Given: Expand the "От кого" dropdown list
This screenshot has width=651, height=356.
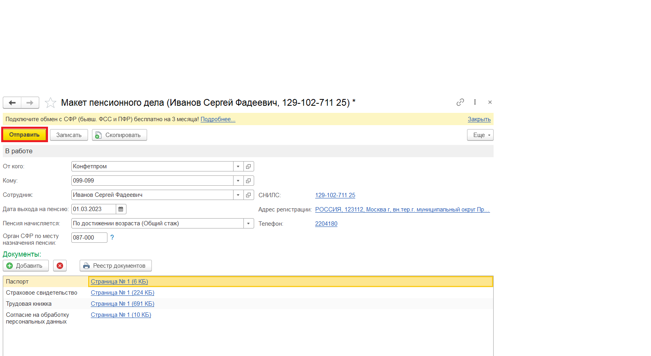Looking at the screenshot, I should click(x=238, y=166).
